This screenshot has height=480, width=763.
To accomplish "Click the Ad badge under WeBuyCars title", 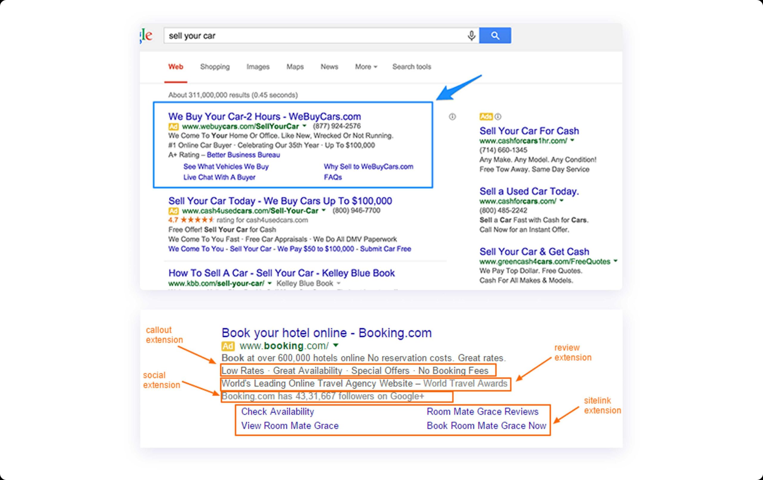I will pyautogui.click(x=173, y=127).
